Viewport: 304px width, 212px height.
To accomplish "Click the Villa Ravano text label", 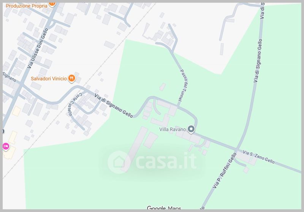I will pos(173,129).
